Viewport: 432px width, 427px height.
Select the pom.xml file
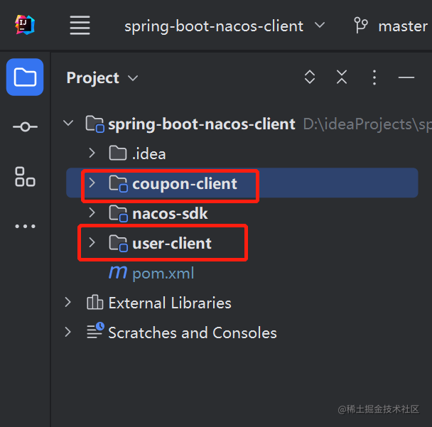pyautogui.click(x=163, y=274)
